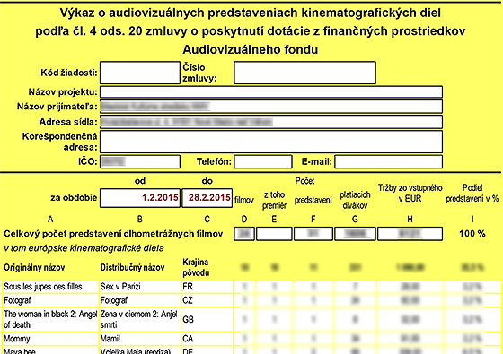
Task: Select the Číslo zmluvy input box
Action: (x=304, y=73)
